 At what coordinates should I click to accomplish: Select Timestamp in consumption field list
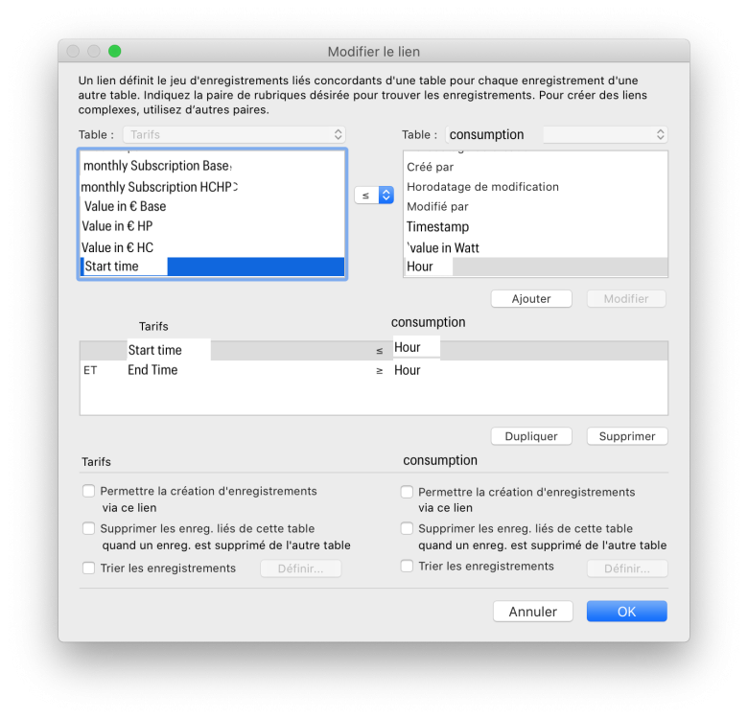pyautogui.click(x=437, y=227)
